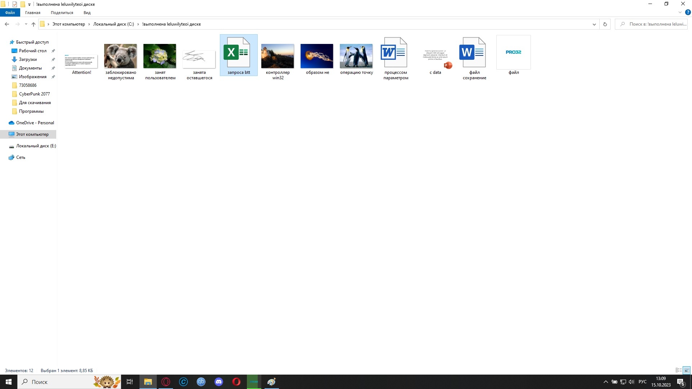Switch to large icons view toggle

pyautogui.click(x=687, y=370)
